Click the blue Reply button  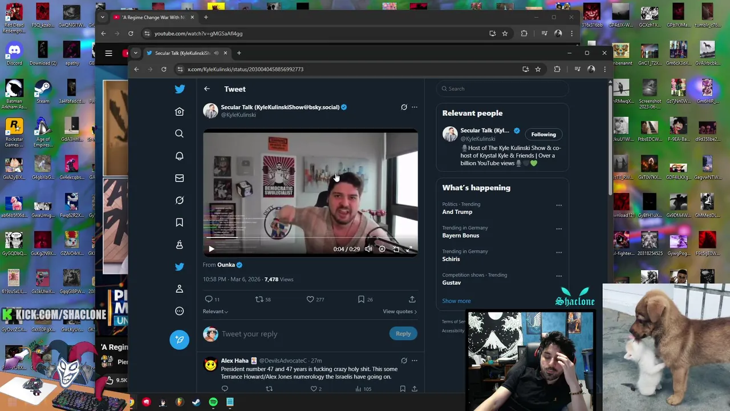(x=403, y=334)
